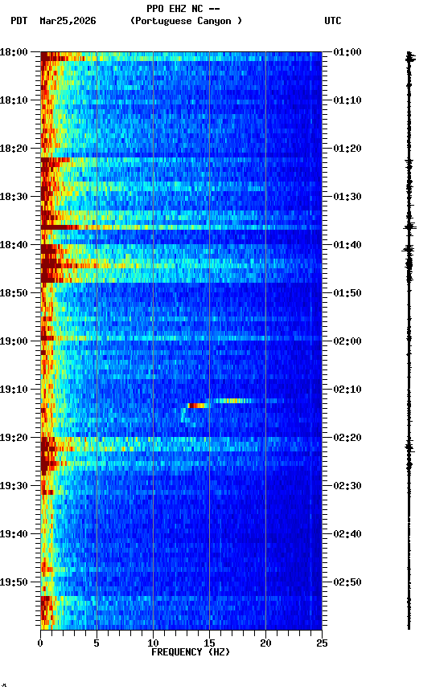This screenshot has width=444, height=694.
Task: Click the '25' frequency axis tick label
Action: coord(322,643)
